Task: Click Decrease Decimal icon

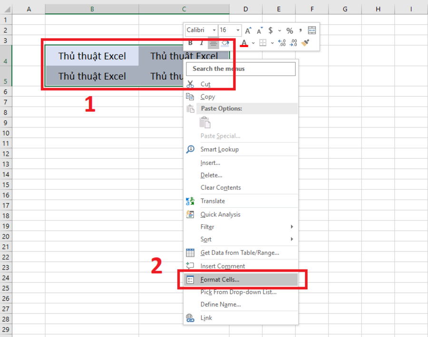Action: tap(293, 43)
